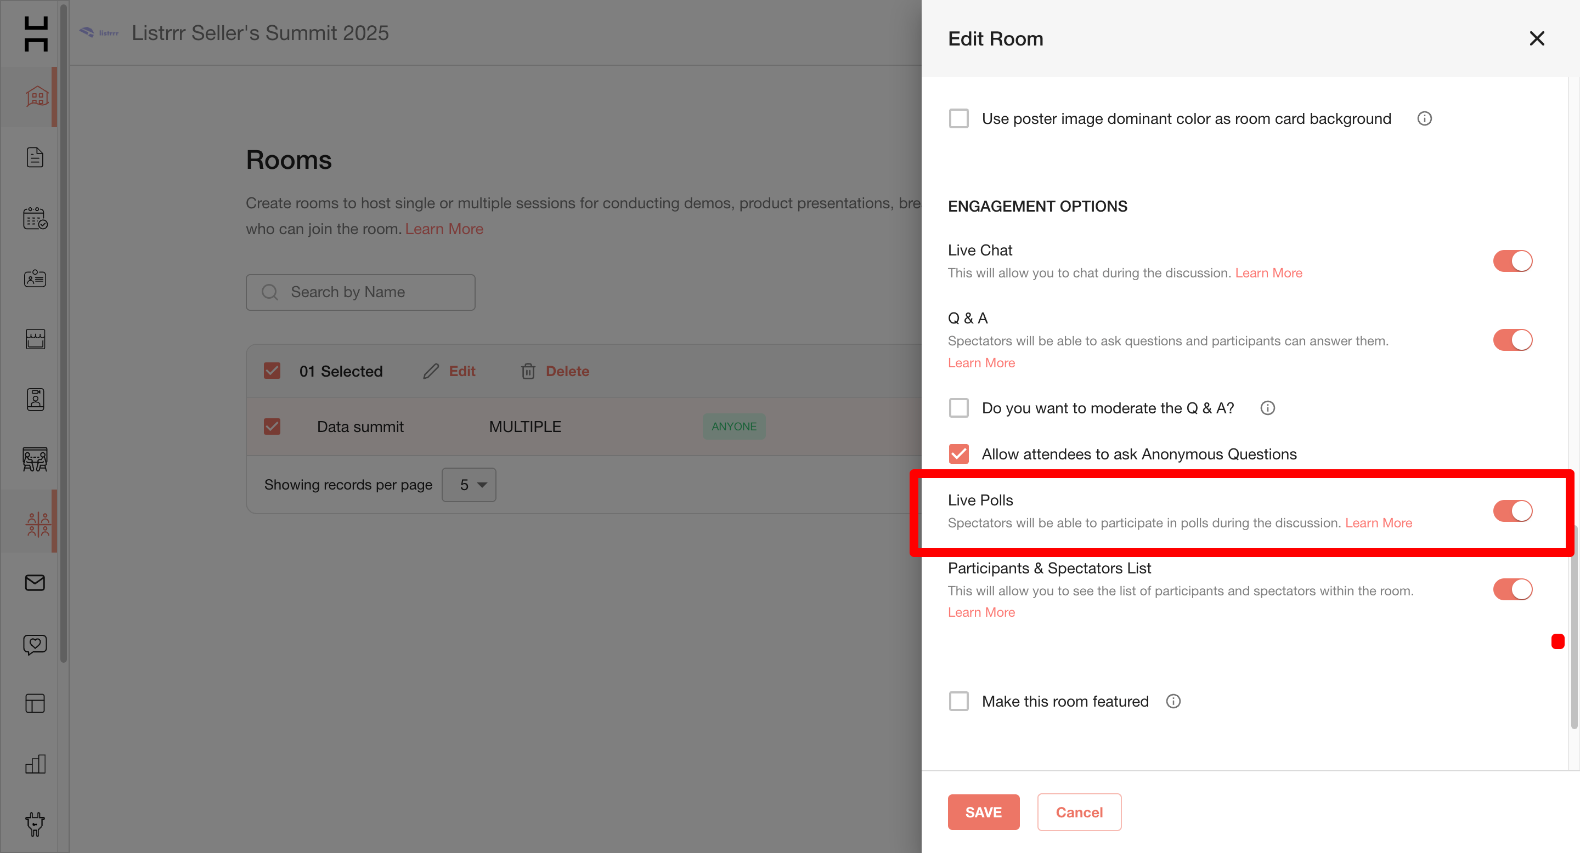Click the trash Delete icon in selection bar
The width and height of the screenshot is (1580, 853).
pos(528,371)
